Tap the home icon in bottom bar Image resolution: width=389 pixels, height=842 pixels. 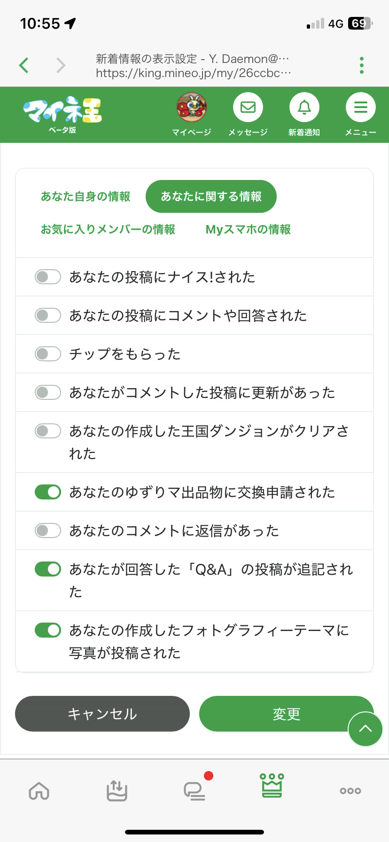point(39,790)
